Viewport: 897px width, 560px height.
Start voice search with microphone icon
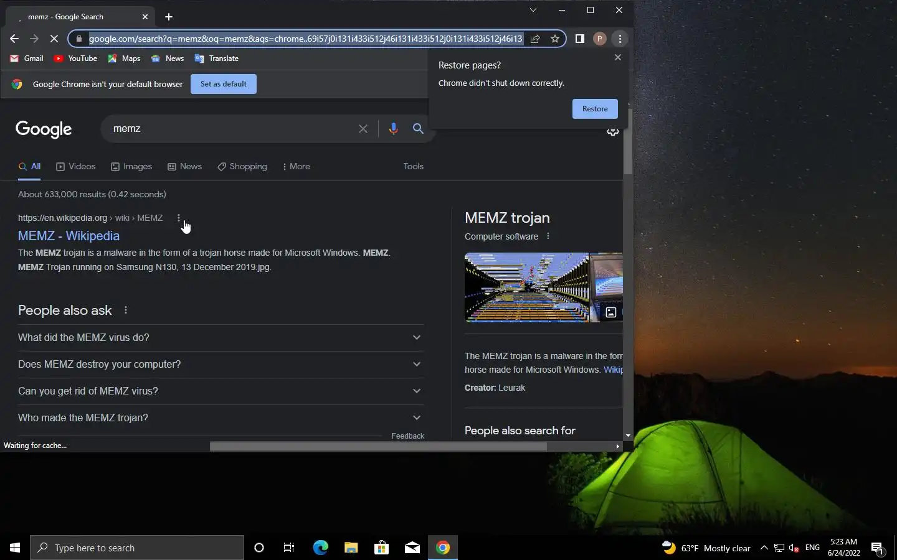point(393,129)
